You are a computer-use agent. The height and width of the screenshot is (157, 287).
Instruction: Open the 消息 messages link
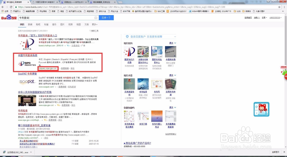click(257, 18)
